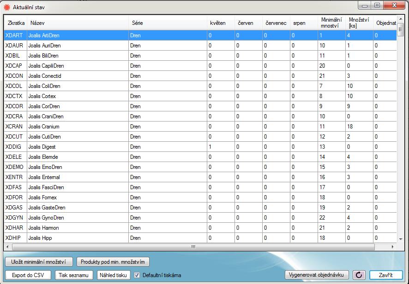Select the XDCOL code cell

pos(15,86)
